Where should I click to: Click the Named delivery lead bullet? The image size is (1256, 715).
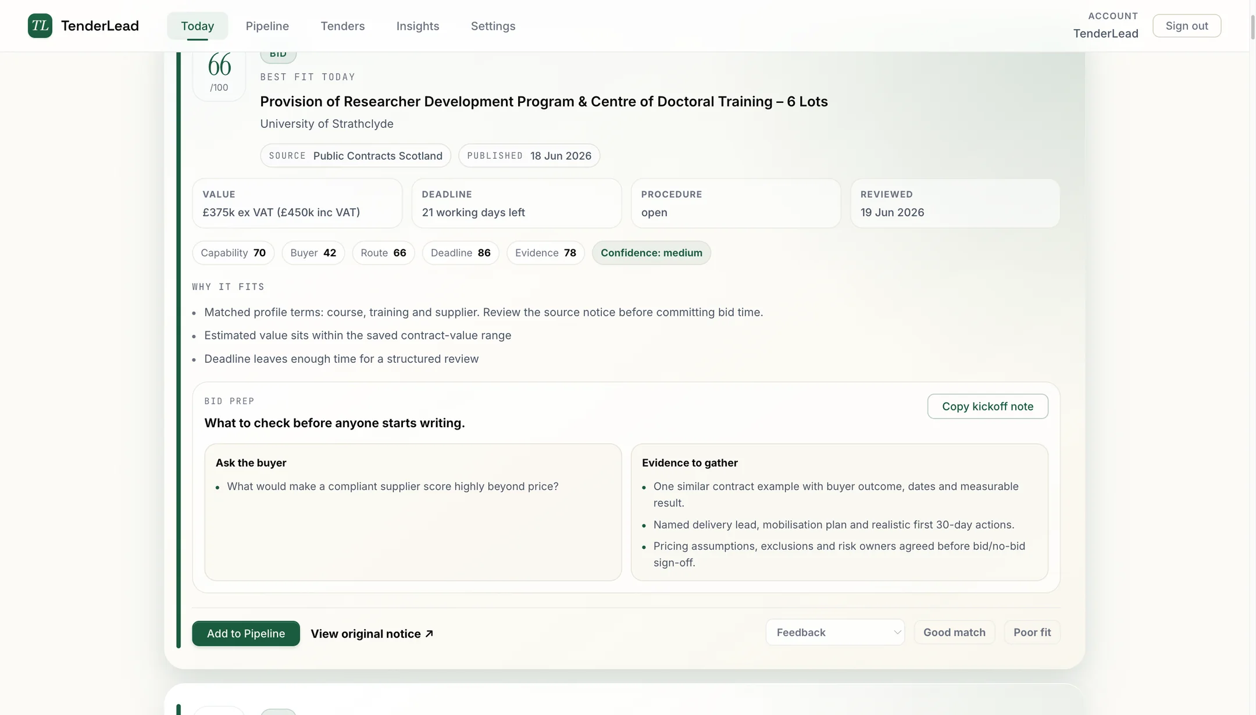pyautogui.click(x=834, y=525)
